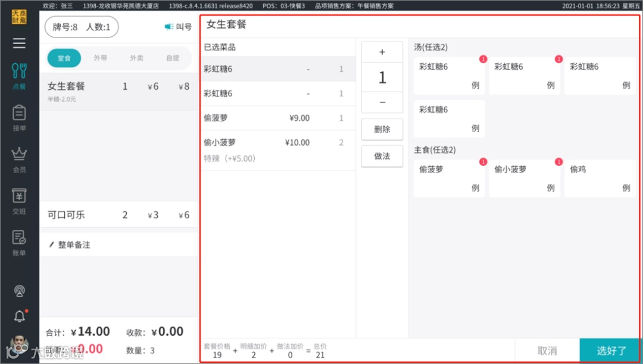Select the 偷小菠萝 ¥10.00 selected row
The height and width of the screenshot is (364, 643).
[279, 150]
